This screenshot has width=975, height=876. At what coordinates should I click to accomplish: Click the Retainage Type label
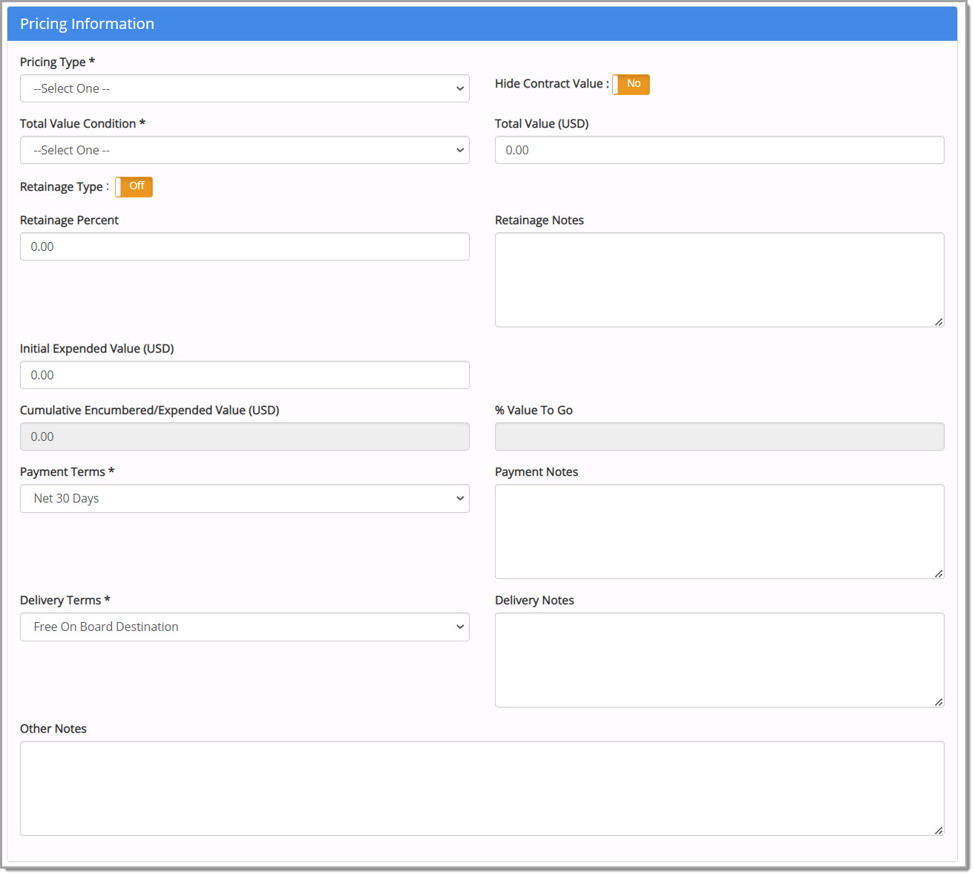pos(64,187)
